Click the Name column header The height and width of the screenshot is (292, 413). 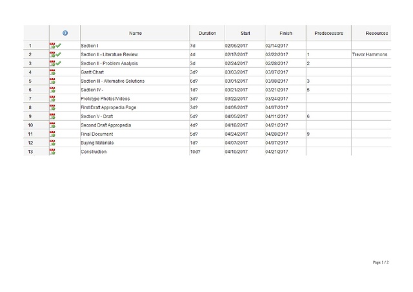coord(135,33)
